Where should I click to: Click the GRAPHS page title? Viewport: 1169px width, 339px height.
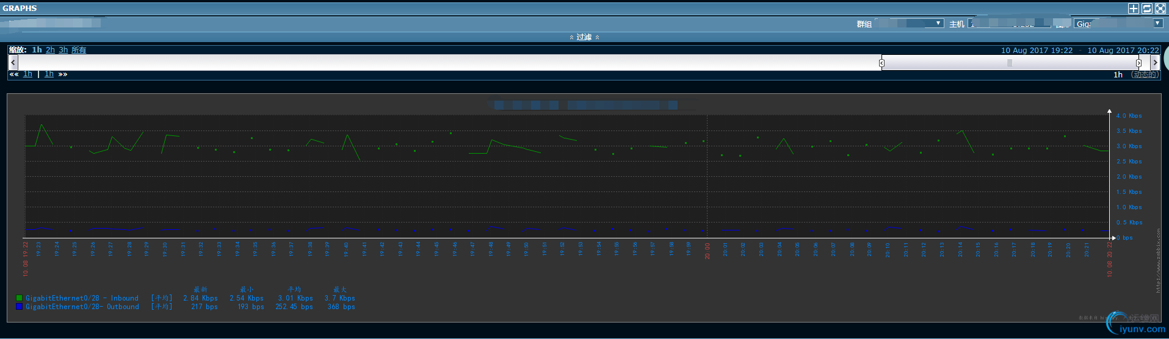point(20,8)
